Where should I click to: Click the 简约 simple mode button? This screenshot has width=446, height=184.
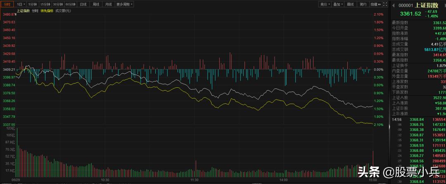pos(363,4)
